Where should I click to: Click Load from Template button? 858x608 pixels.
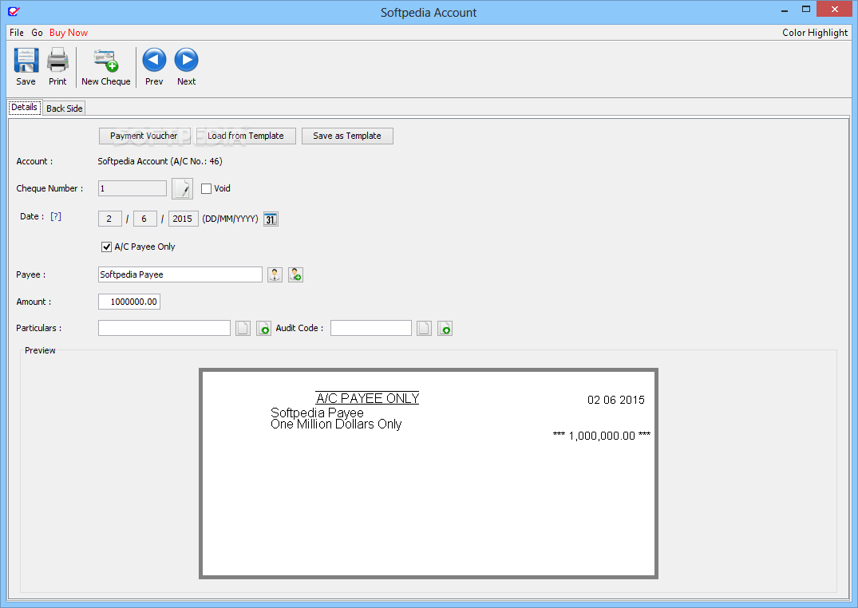point(246,136)
